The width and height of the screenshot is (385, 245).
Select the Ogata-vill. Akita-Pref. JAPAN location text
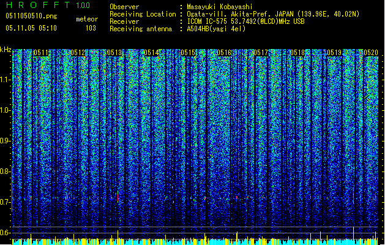pyautogui.click(x=273, y=14)
